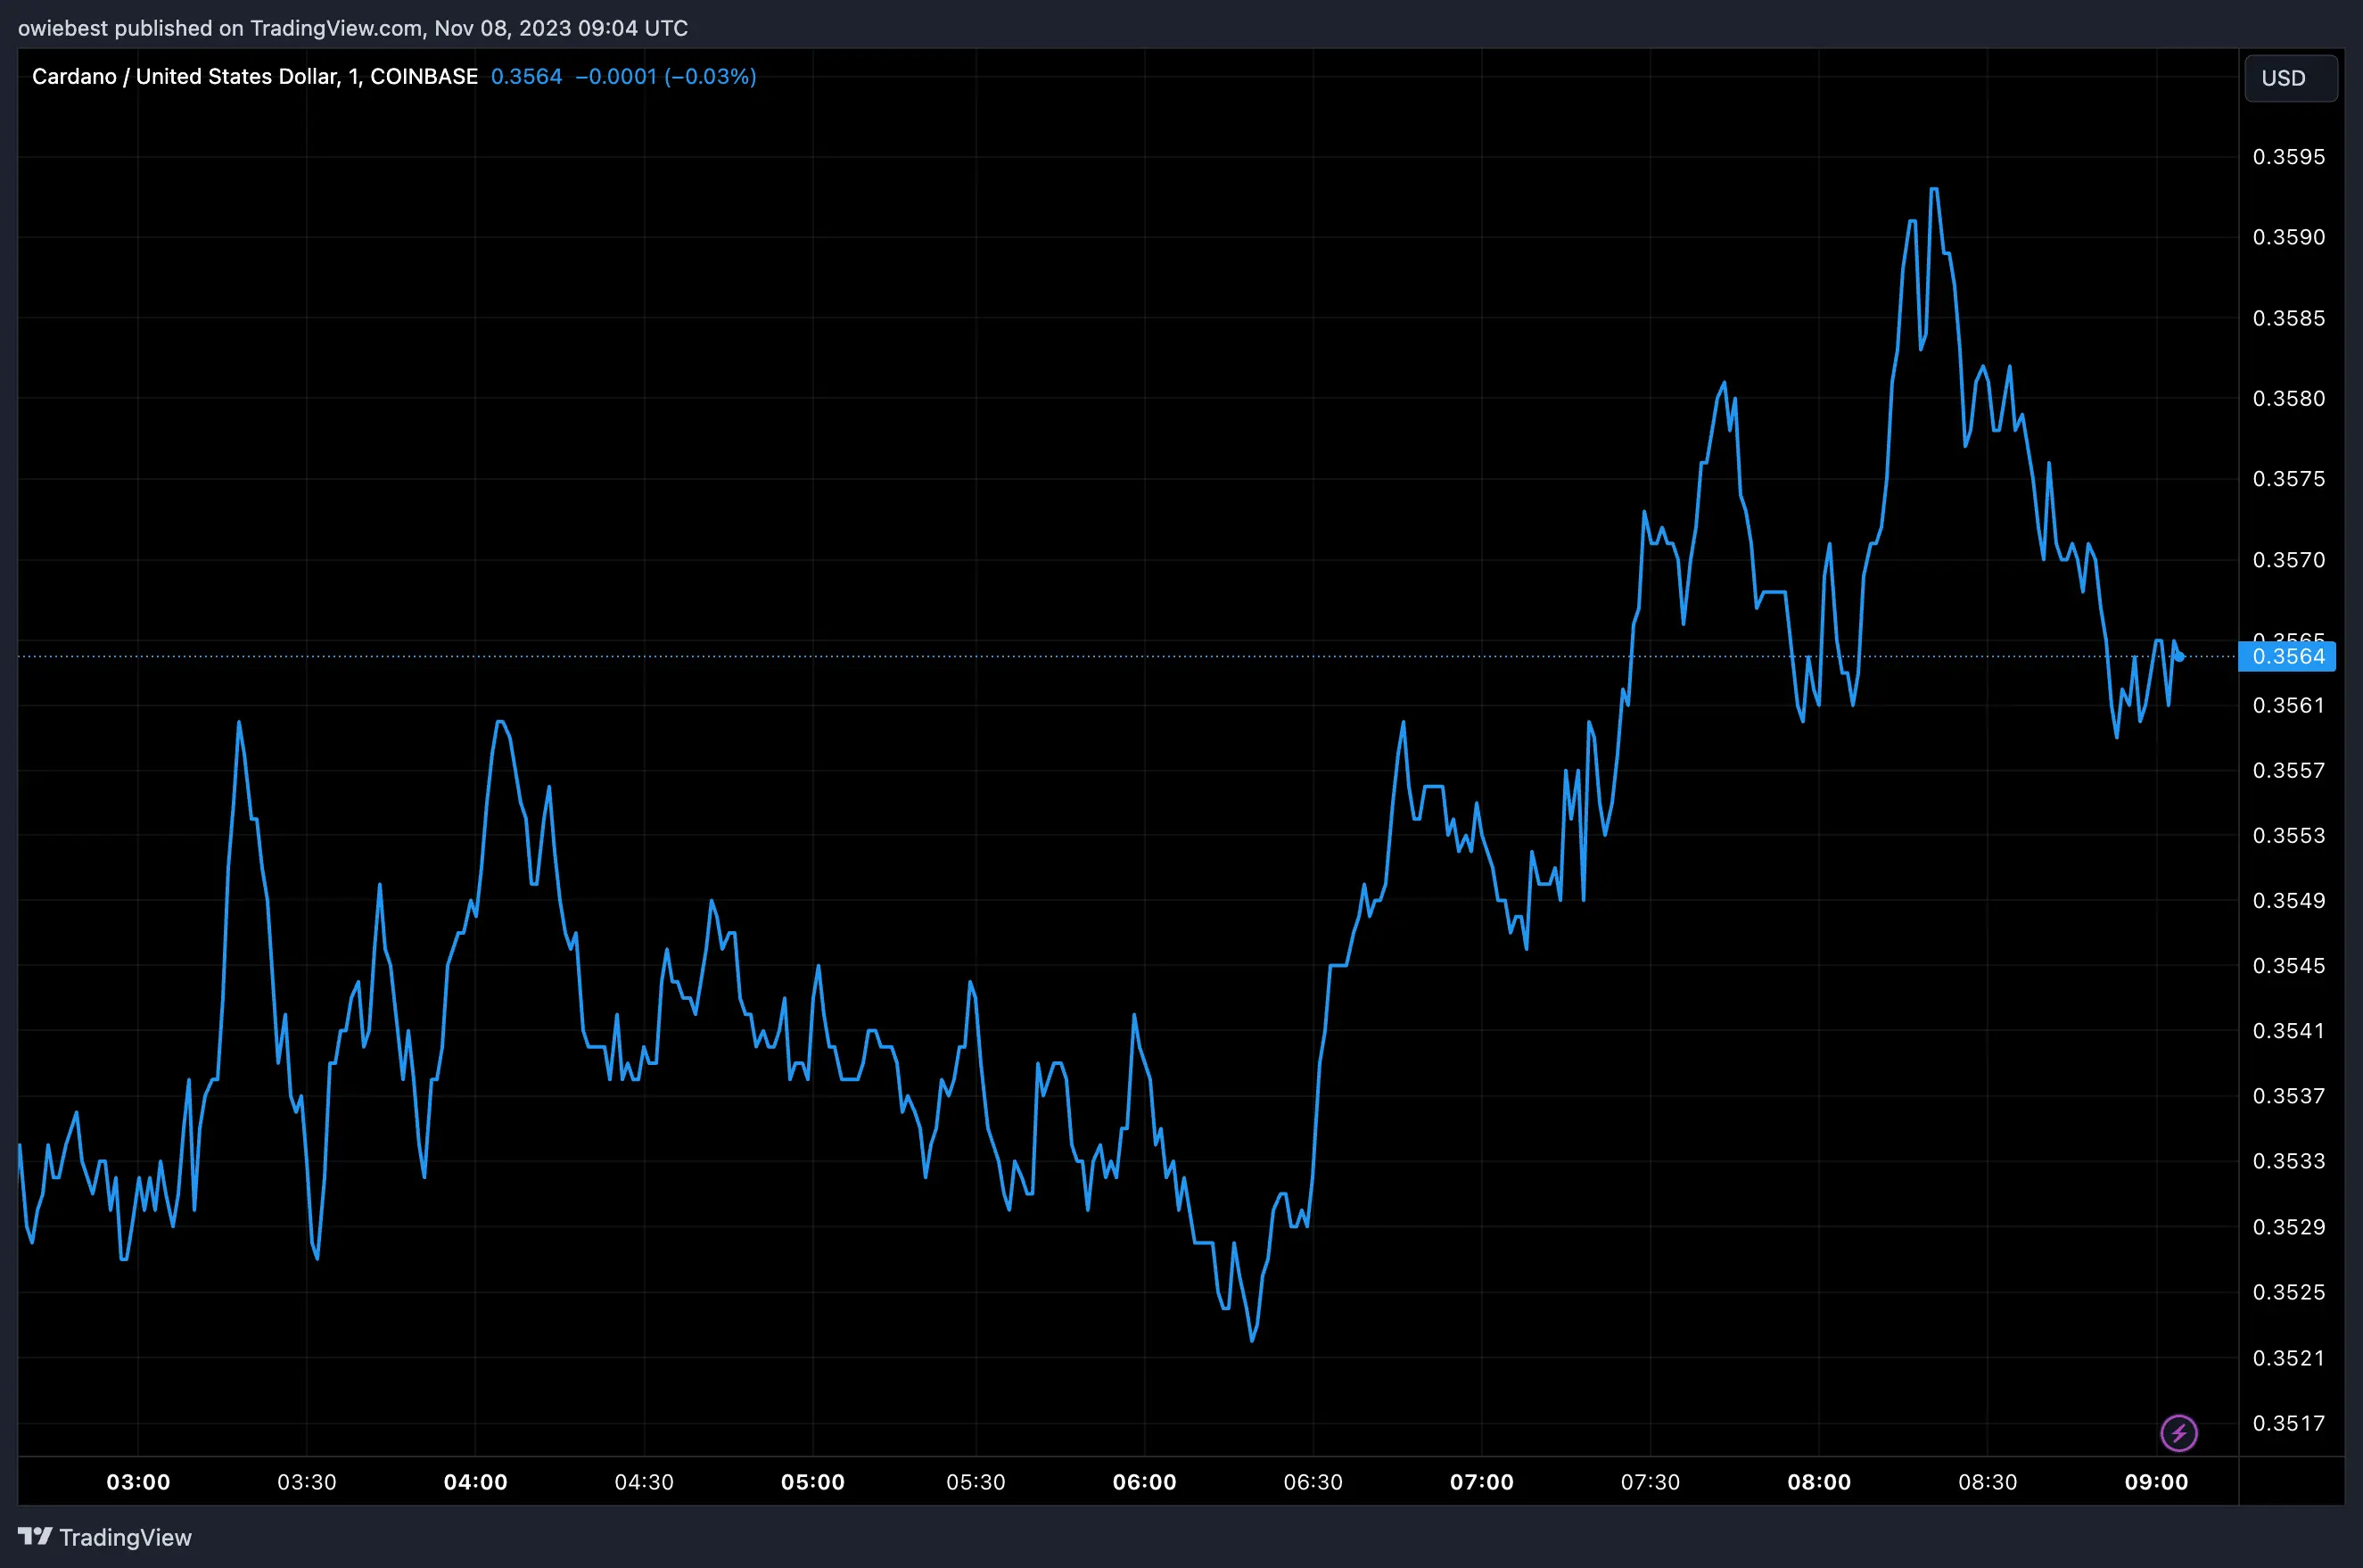
Task: Open the TradingView text link
Action: coord(125,1537)
